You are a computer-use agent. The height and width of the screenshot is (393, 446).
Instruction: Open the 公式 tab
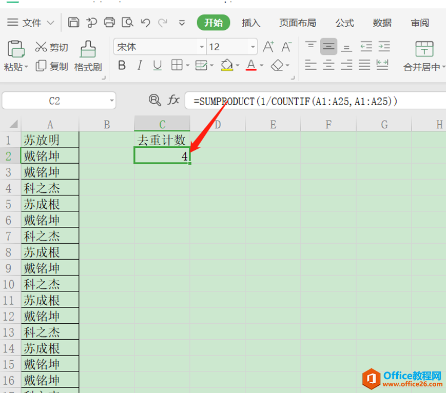coord(344,23)
